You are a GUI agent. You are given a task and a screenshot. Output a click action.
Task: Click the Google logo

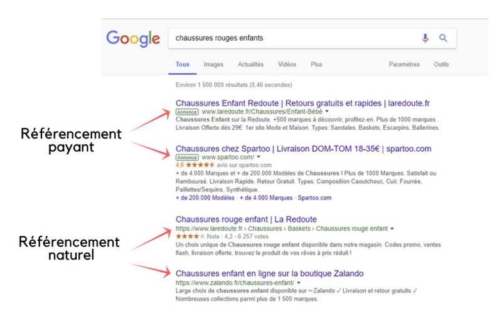click(x=133, y=39)
